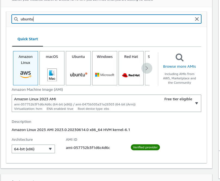Select the Amazon Linux AMI card
Image resolution: width=220 pixels, height=181 pixels.
coord(26,68)
